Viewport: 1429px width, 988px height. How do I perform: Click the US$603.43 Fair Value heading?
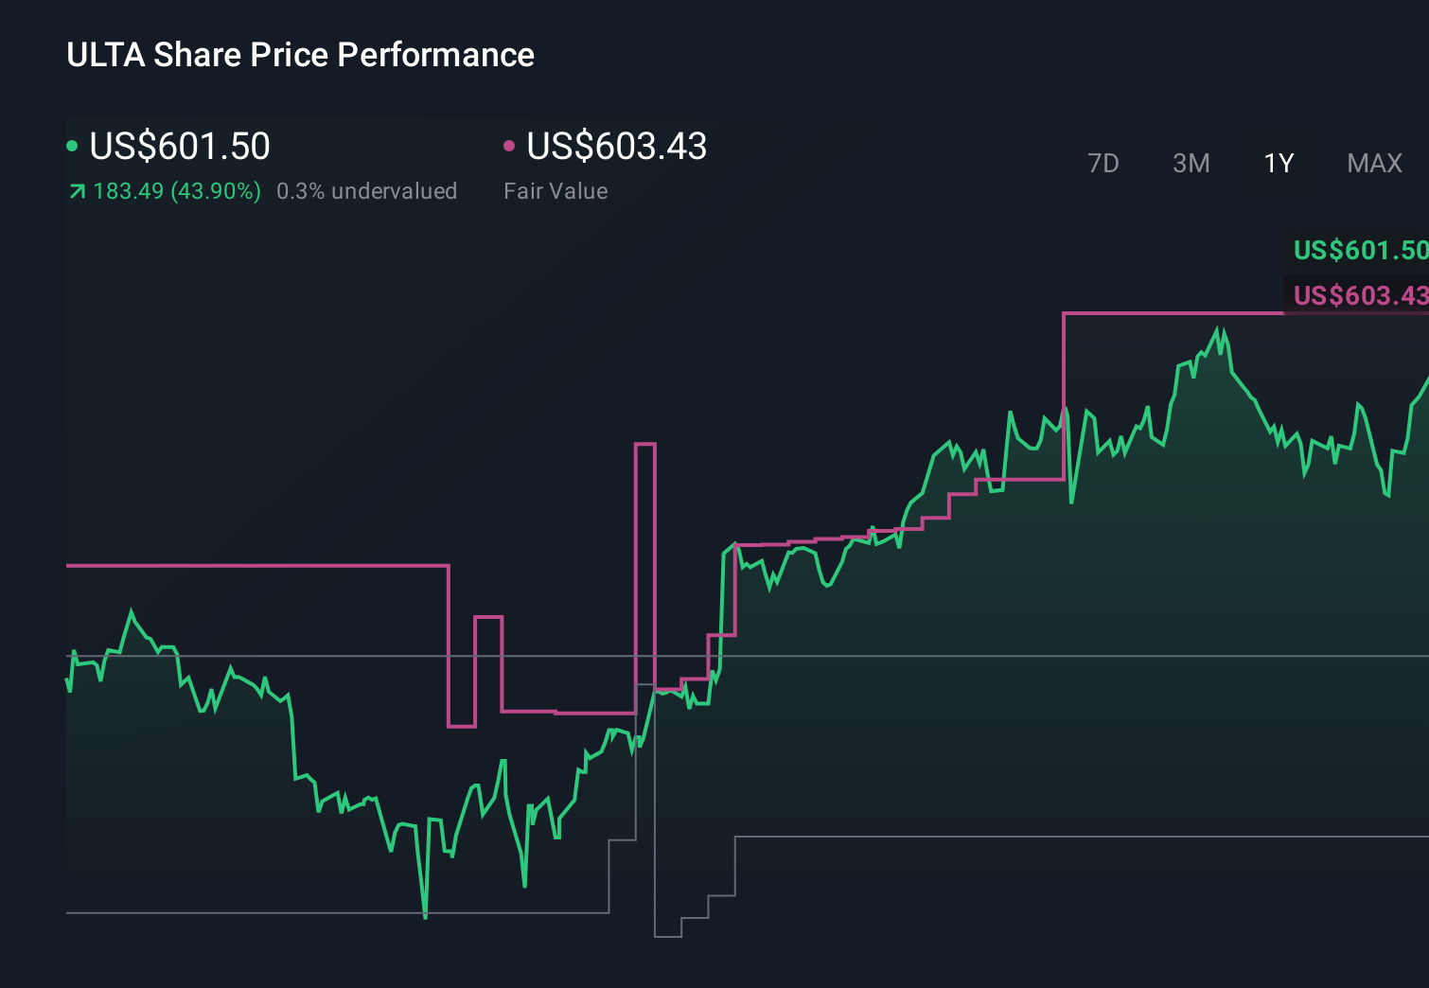(616, 147)
